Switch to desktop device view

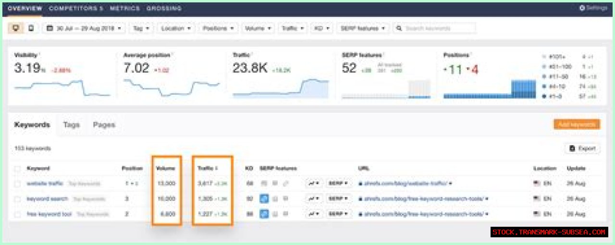[x=16, y=28]
